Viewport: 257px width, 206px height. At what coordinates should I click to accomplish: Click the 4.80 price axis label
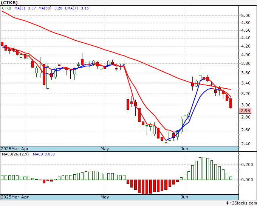(x=246, y=23)
